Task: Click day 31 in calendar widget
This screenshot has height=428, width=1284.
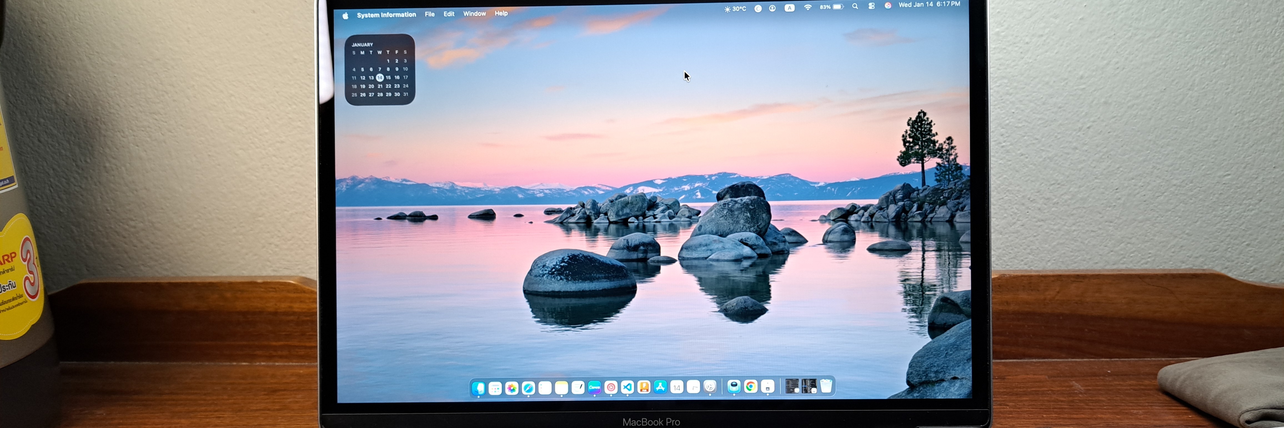Action: pos(406,94)
